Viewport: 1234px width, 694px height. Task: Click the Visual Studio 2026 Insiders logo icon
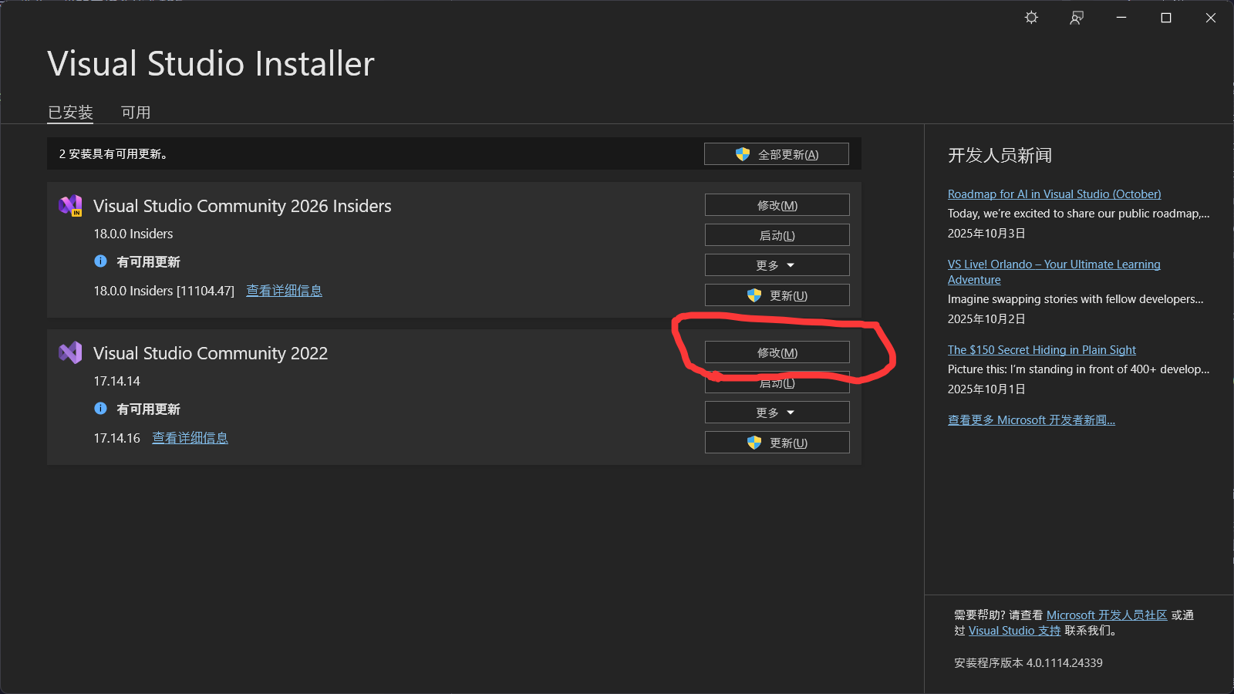tap(70, 206)
